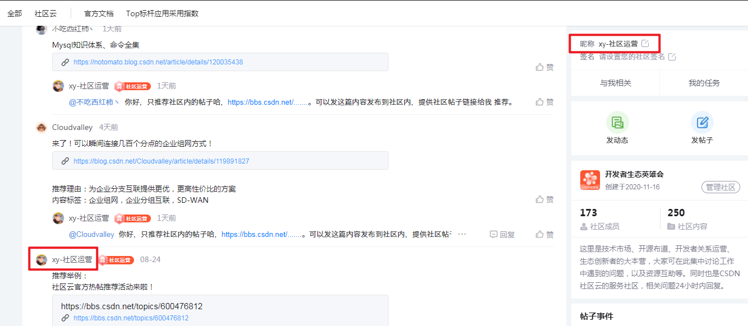
Task: Like Cloudvalley's post
Action: (x=544, y=199)
